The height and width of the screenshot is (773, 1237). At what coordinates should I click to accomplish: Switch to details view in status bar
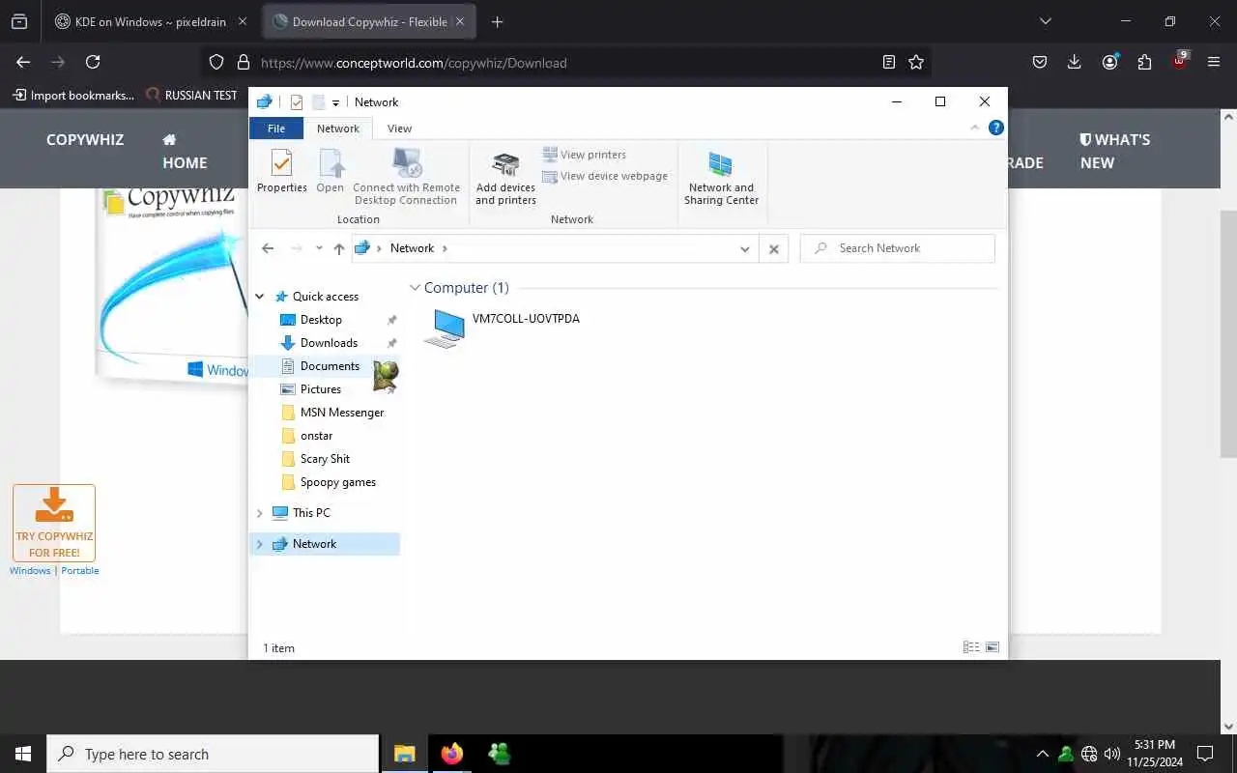click(971, 647)
